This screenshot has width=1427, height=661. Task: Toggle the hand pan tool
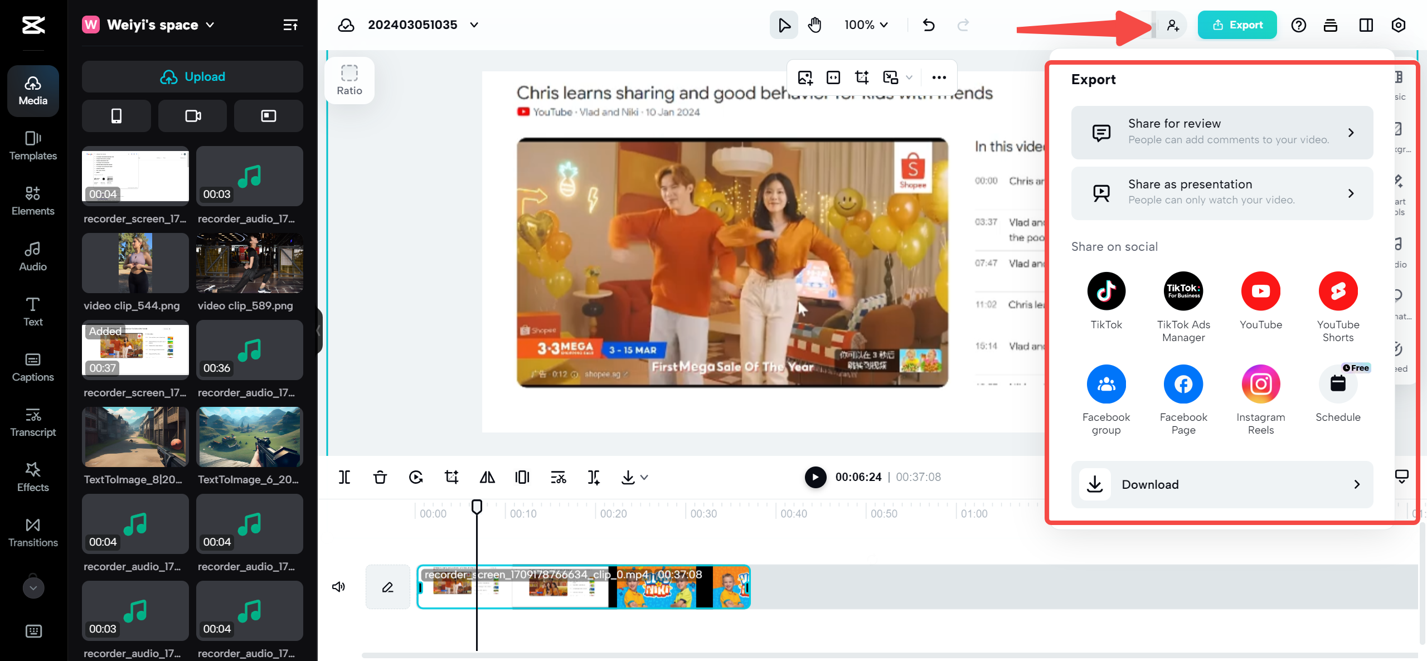pos(814,25)
